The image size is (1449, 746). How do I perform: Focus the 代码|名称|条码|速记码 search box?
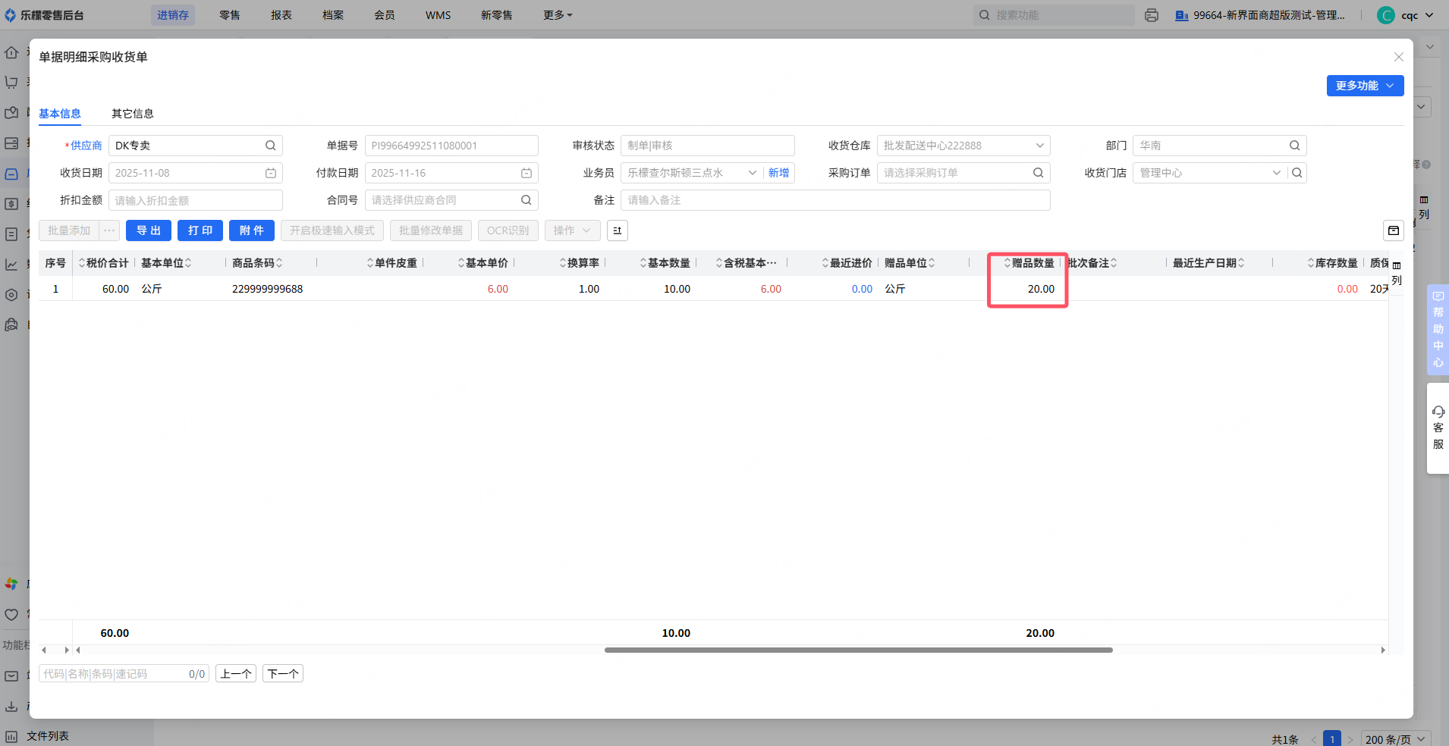[124, 673]
